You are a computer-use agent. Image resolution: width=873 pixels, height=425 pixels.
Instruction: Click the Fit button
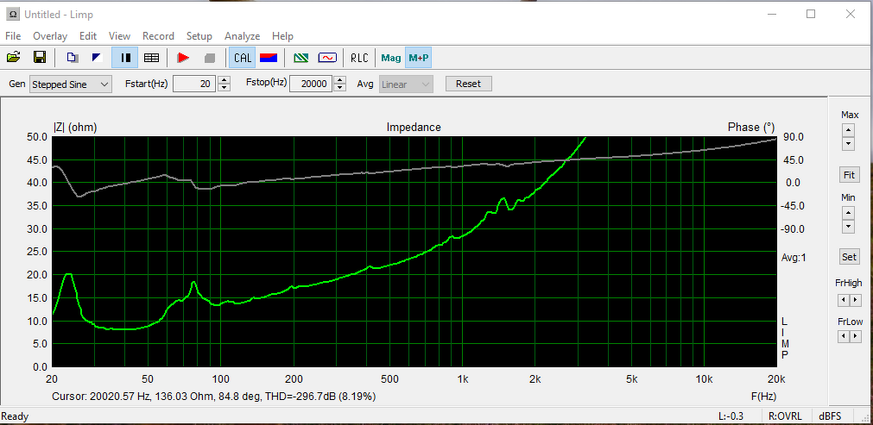(849, 175)
